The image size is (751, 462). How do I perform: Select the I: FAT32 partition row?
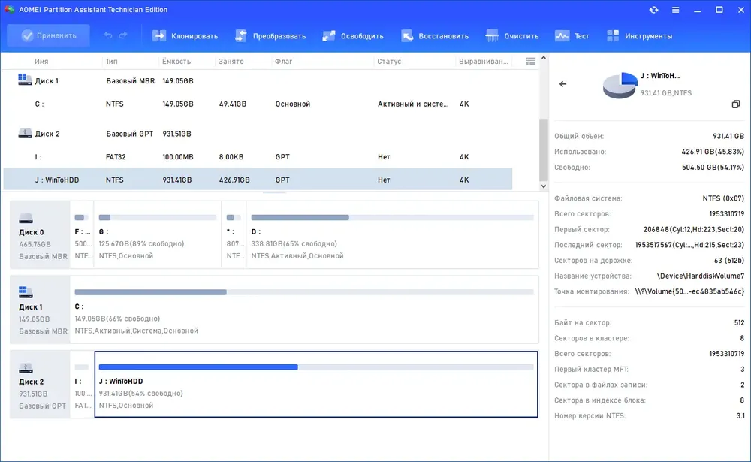point(258,157)
